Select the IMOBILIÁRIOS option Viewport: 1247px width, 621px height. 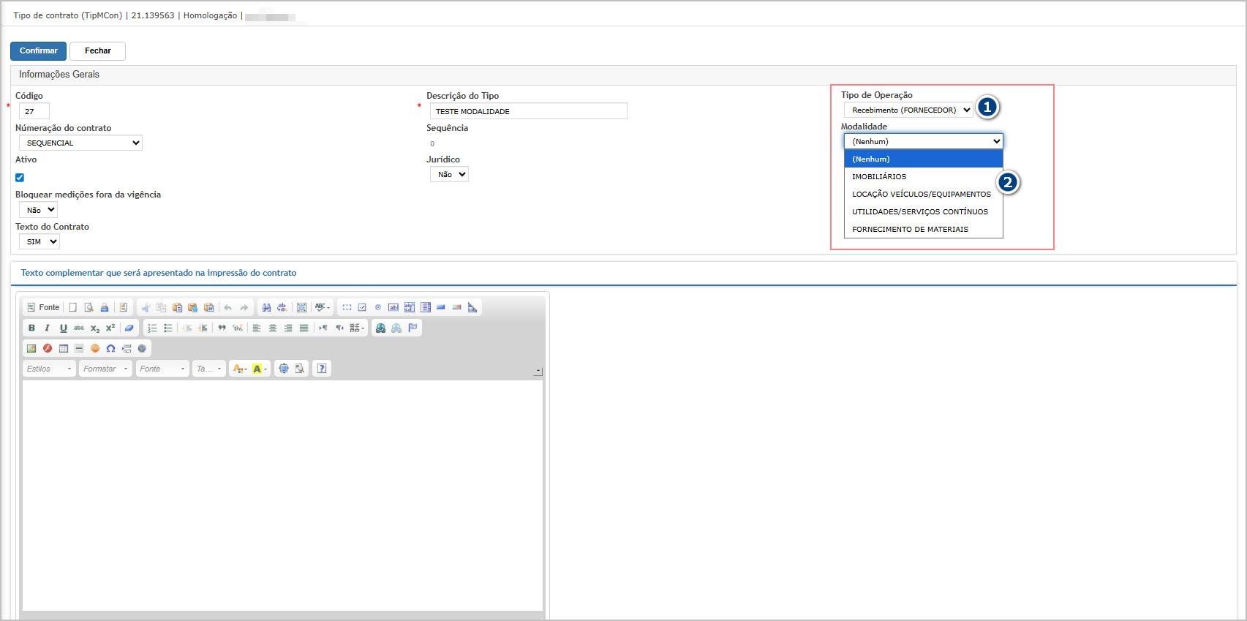coord(924,176)
